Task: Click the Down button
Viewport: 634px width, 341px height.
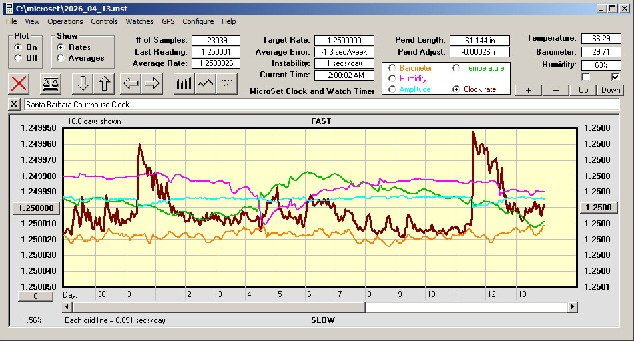Action: tap(610, 90)
